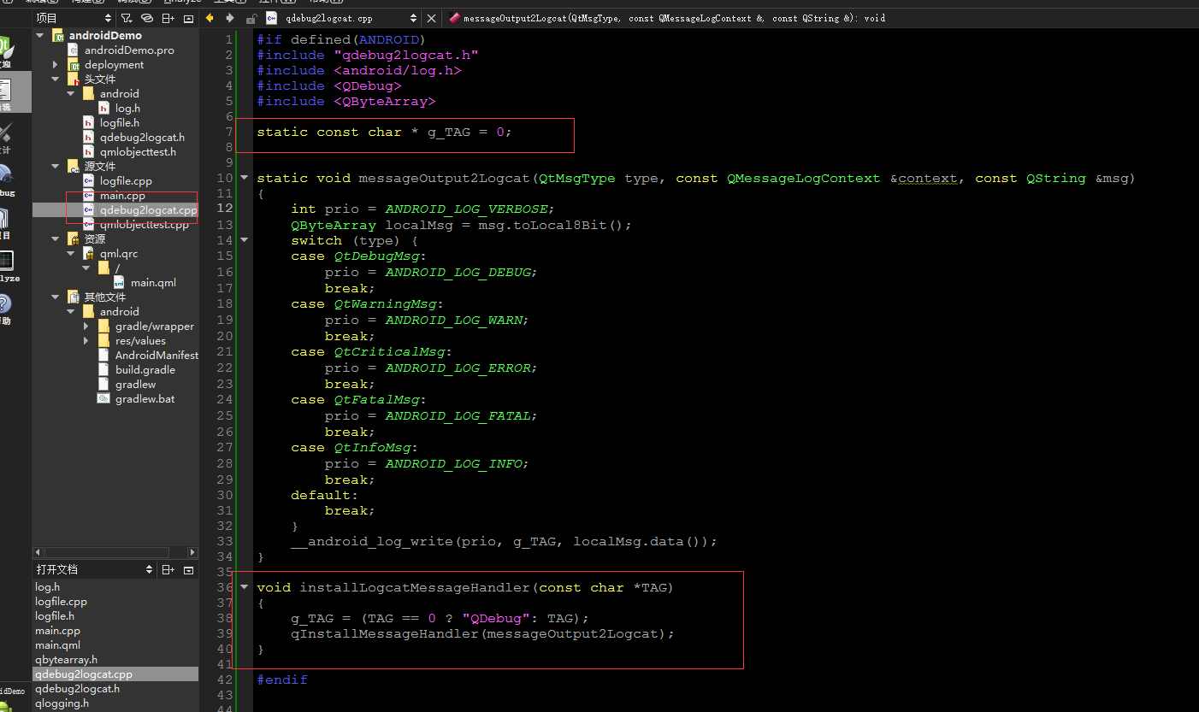Select logfile.h in the project tree
1199x712 pixels.
(x=120, y=122)
